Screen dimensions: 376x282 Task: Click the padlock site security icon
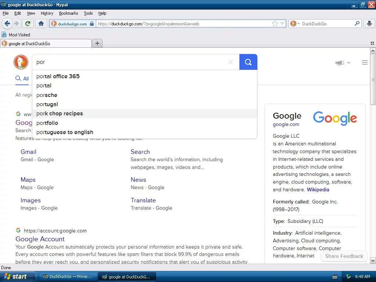pos(92,23)
